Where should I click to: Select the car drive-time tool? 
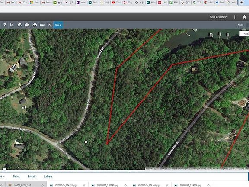(x=27, y=25)
